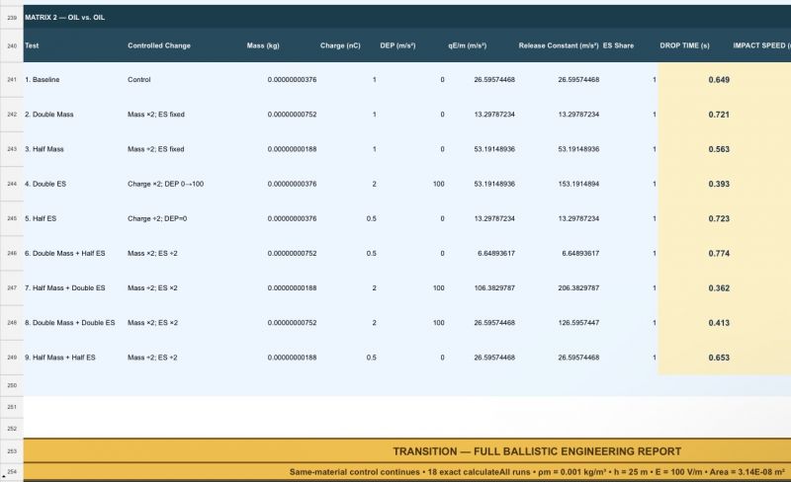Click the 'ES Share' column header
This screenshot has height=482, width=791.
click(x=618, y=45)
